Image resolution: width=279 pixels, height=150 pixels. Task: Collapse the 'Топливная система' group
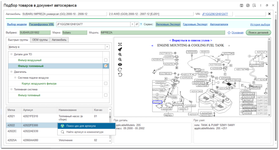tap(11, 89)
